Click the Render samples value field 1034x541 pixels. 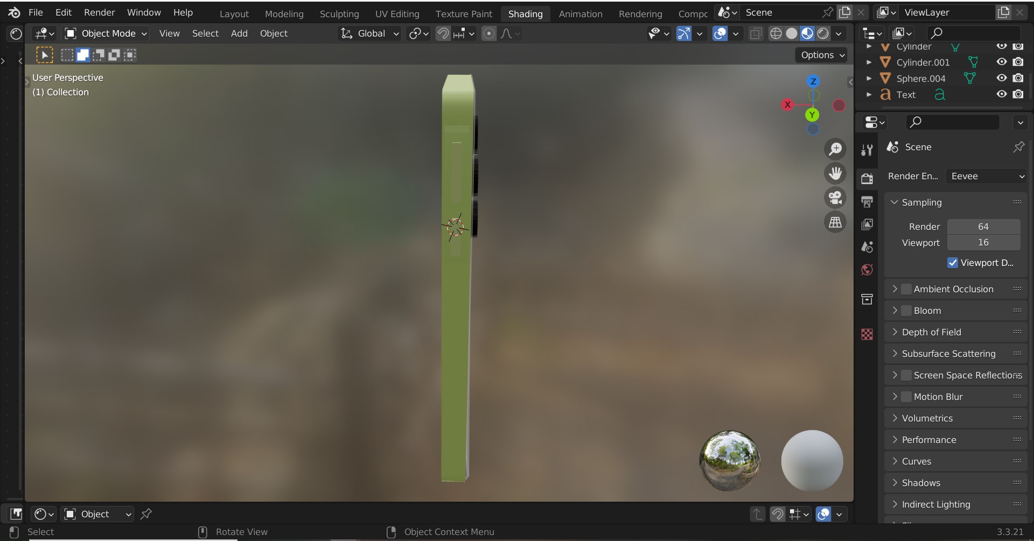[x=983, y=227]
